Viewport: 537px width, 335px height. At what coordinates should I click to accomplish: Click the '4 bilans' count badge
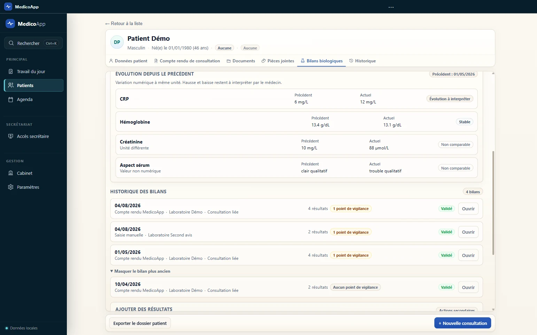(x=473, y=192)
